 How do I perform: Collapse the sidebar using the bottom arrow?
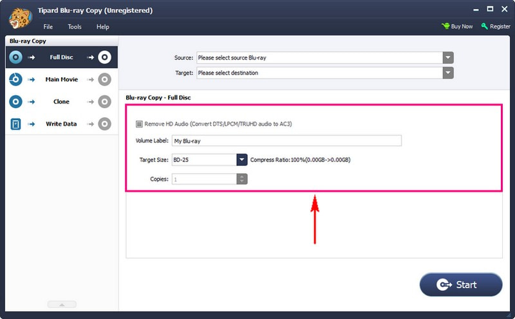[x=62, y=304]
